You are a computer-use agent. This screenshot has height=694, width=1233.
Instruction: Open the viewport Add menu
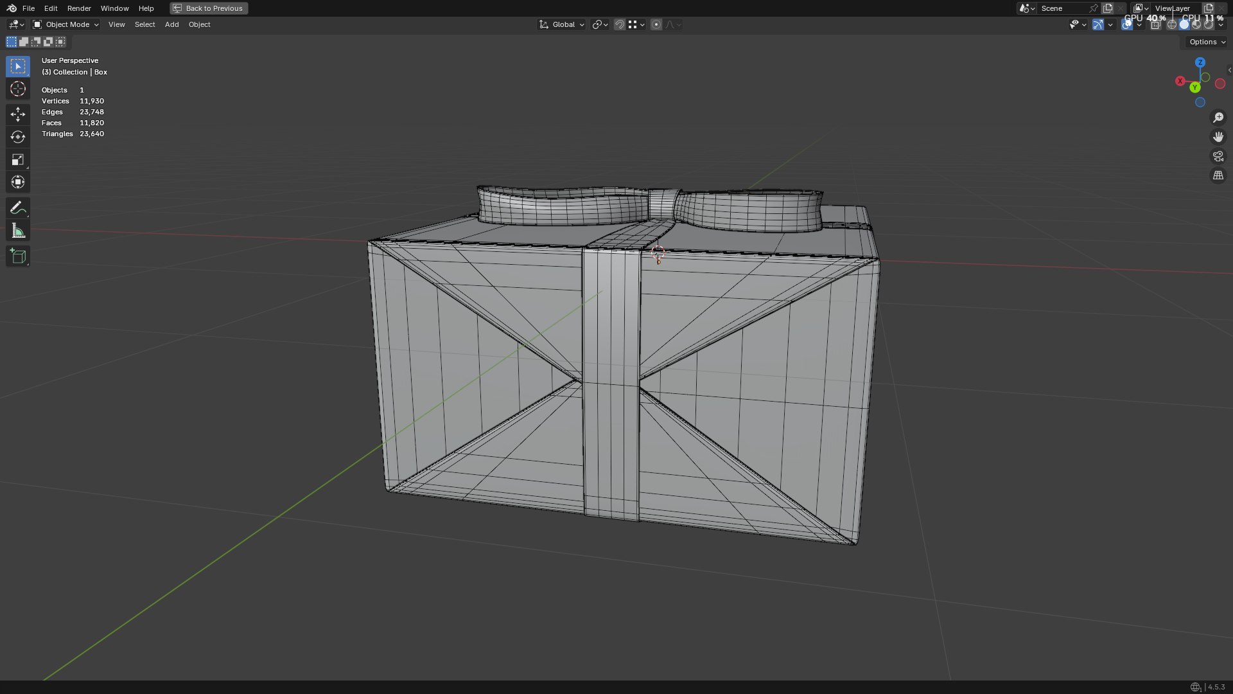(x=171, y=24)
